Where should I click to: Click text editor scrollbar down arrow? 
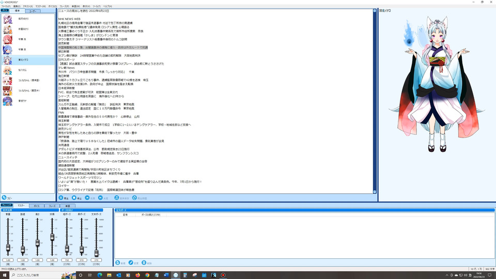pyautogui.click(x=375, y=192)
